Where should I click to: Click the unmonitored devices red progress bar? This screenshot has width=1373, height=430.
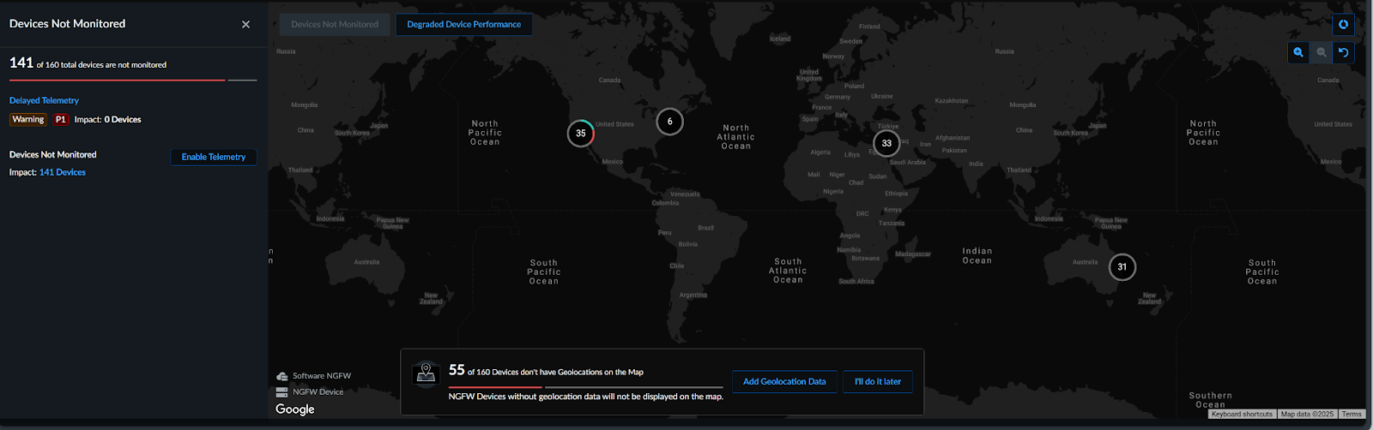pyautogui.click(x=117, y=81)
